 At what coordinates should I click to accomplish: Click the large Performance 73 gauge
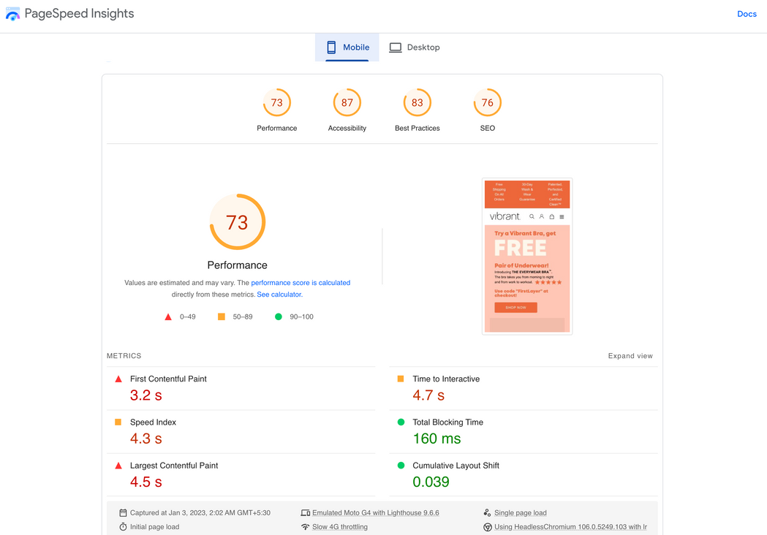click(238, 222)
